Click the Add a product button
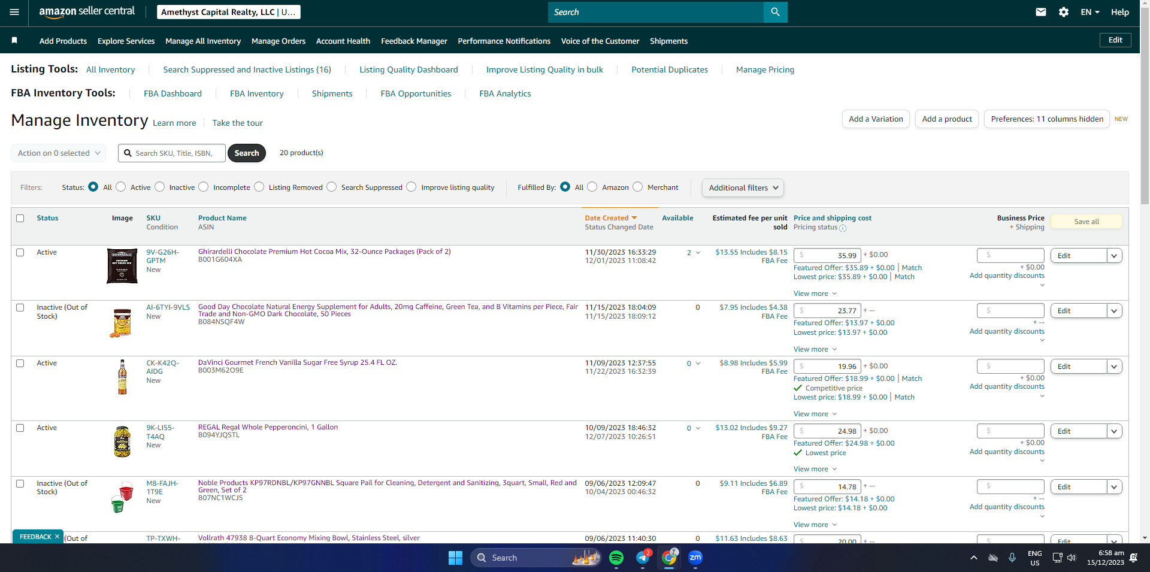The height and width of the screenshot is (572, 1150). (x=947, y=119)
